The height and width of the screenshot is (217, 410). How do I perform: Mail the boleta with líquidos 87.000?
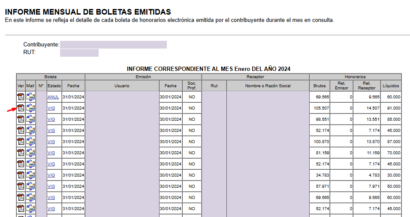(30, 141)
